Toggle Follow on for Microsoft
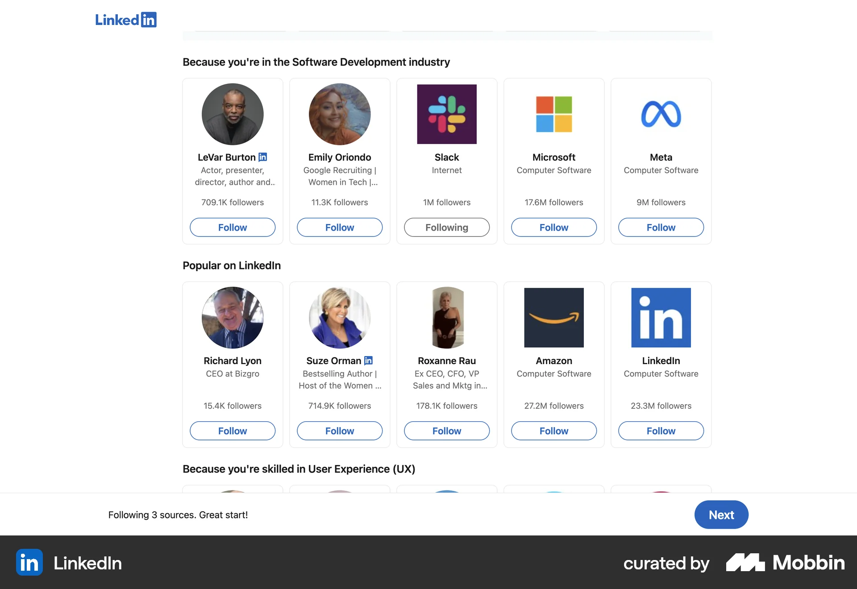857x589 pixels. click(553, 227)
